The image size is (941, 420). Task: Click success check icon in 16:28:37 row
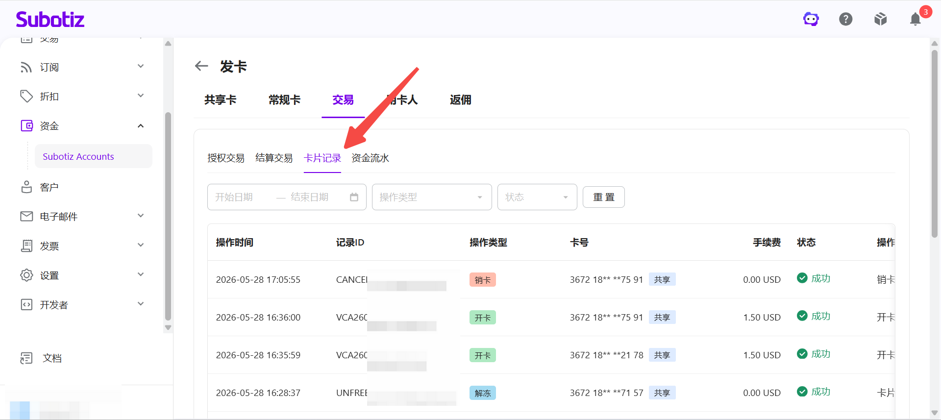pos(802,391)
